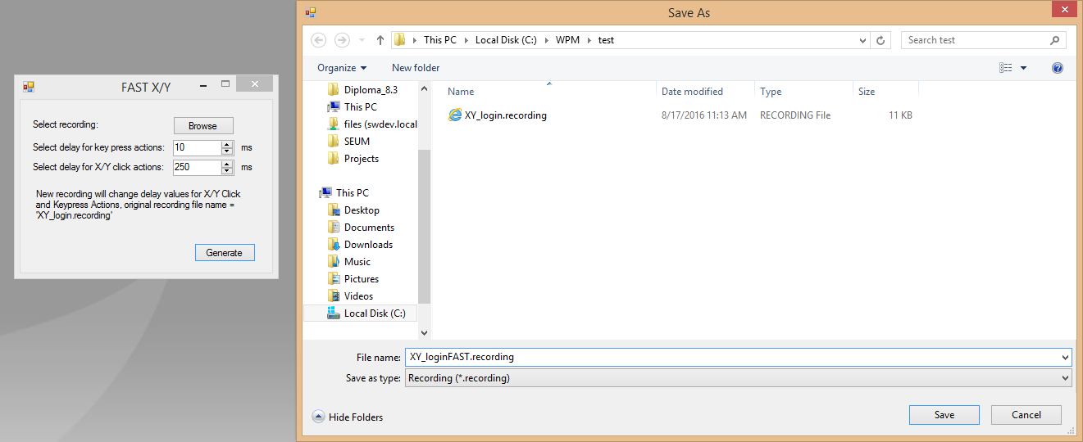Click WPM in the address breadcrumb
Viewport: 1083px width, 442px height.
click(x=568, y=40)
